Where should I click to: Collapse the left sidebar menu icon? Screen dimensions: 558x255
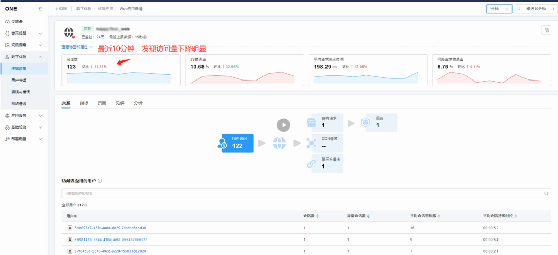point(41,9)
